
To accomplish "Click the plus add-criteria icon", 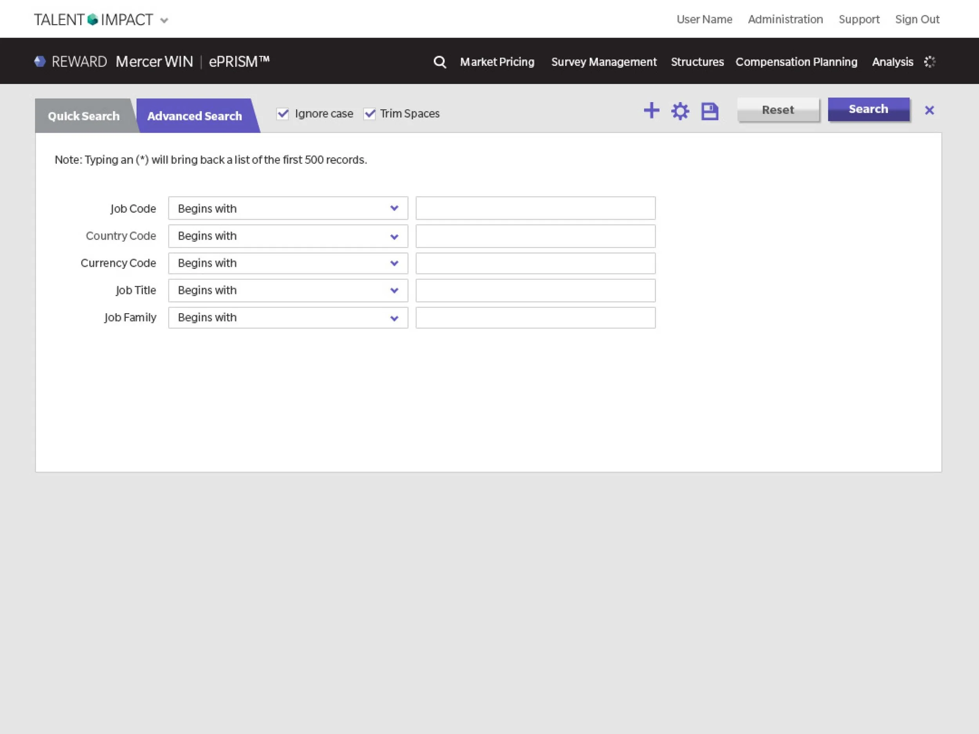I will [652, 110].
